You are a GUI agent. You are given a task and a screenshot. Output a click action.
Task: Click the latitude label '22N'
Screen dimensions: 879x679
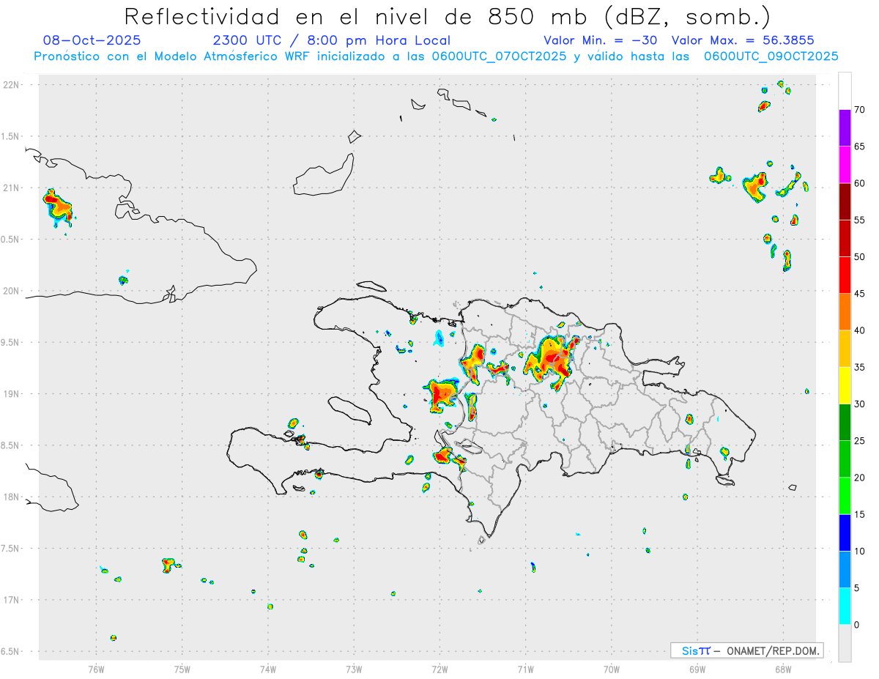[12, 84]
